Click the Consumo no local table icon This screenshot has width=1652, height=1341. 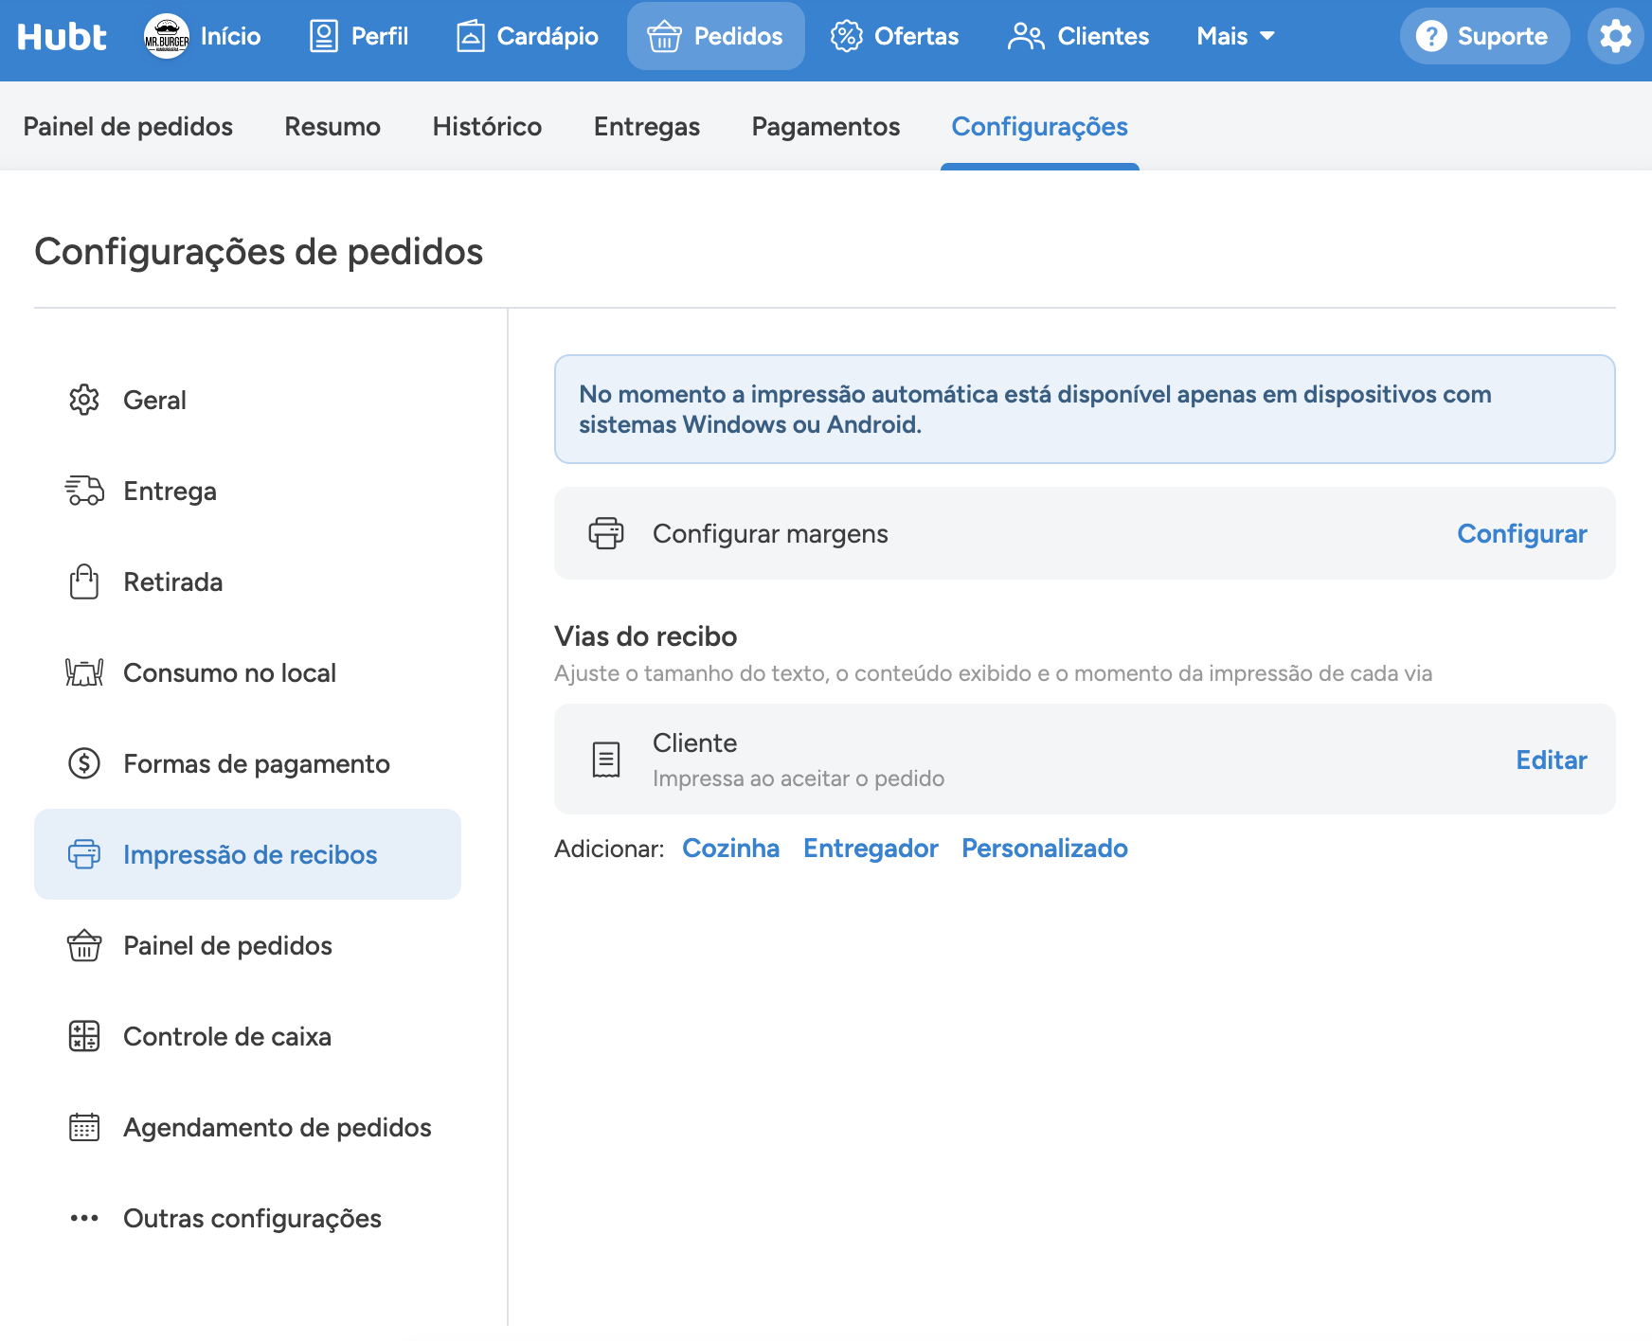(x=84, y=672)
